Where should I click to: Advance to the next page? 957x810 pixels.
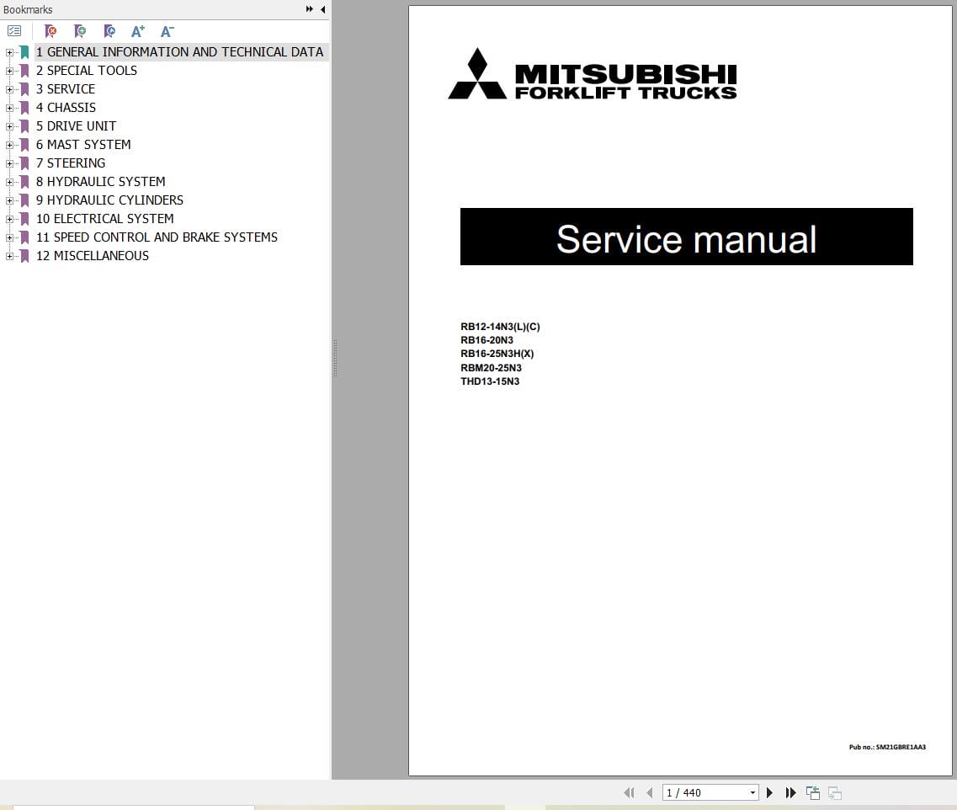[769, 792]
